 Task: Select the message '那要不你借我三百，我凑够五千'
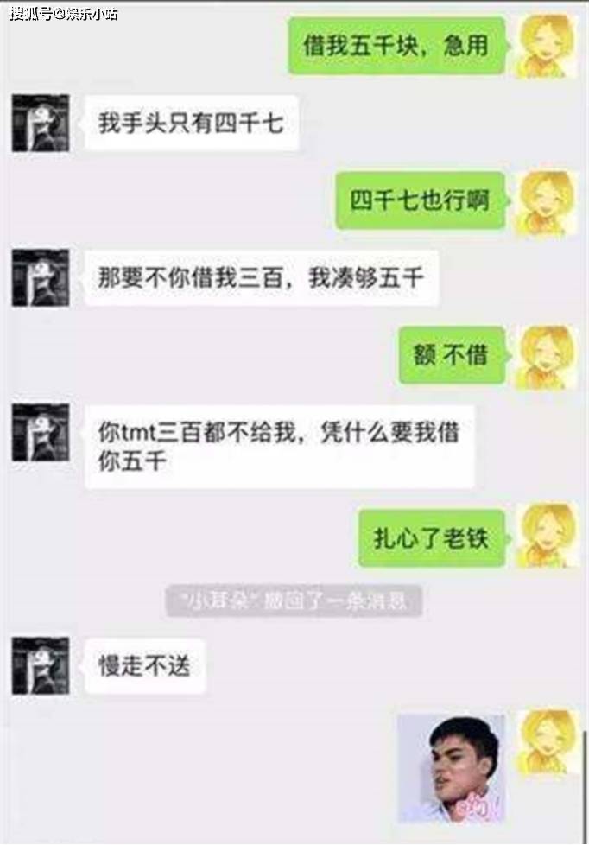click(x=261, y=278)
